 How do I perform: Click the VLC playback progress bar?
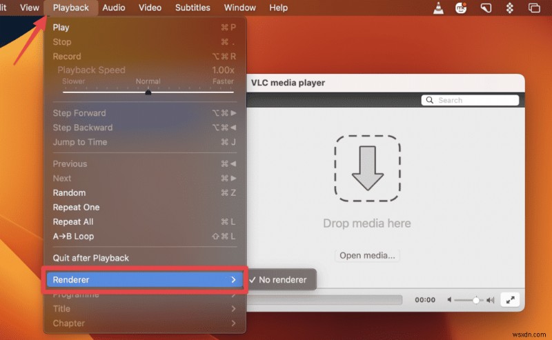(x=324, y=300)
